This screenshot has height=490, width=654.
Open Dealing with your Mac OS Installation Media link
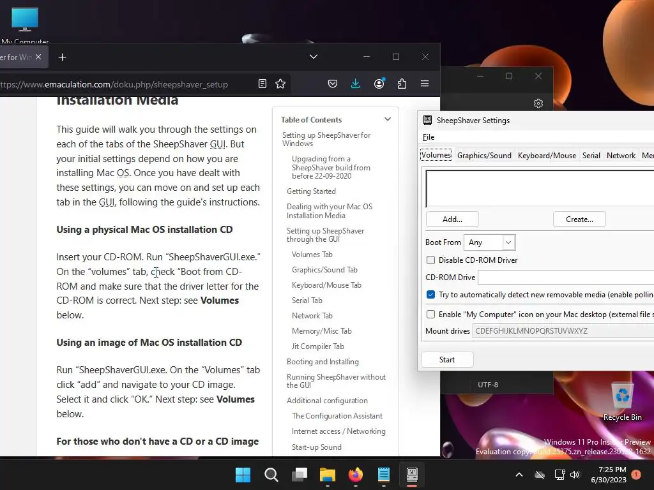[x=330, y=211]
